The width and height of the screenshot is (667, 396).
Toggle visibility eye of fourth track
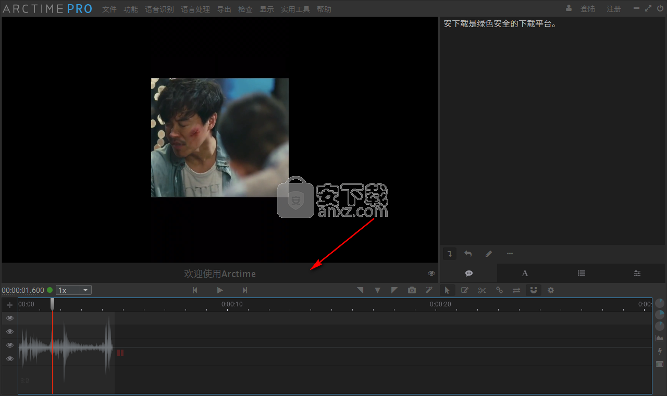coord(10,358)
